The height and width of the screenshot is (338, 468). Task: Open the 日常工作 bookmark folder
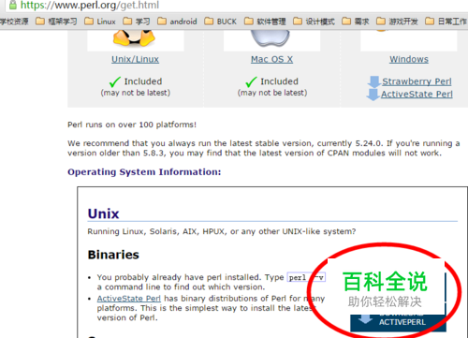446,22
